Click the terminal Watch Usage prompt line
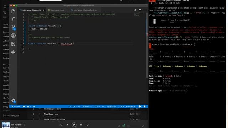Viewport: 228px width, 128px height. coord(168,91)
